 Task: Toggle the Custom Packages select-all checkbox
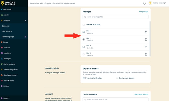pyautogui.click(x=83, y=25)
